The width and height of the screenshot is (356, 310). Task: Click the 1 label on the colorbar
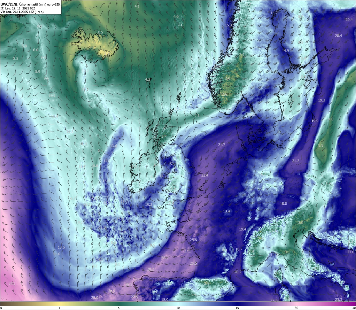[60, 308]
